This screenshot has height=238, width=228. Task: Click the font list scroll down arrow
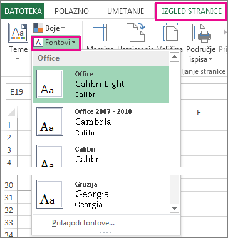click(x=174, y=208)
